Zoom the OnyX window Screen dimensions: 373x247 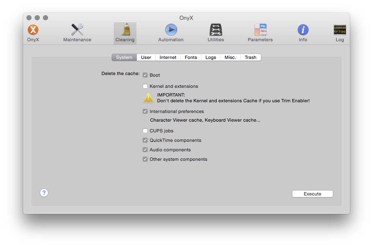[45, 18]
